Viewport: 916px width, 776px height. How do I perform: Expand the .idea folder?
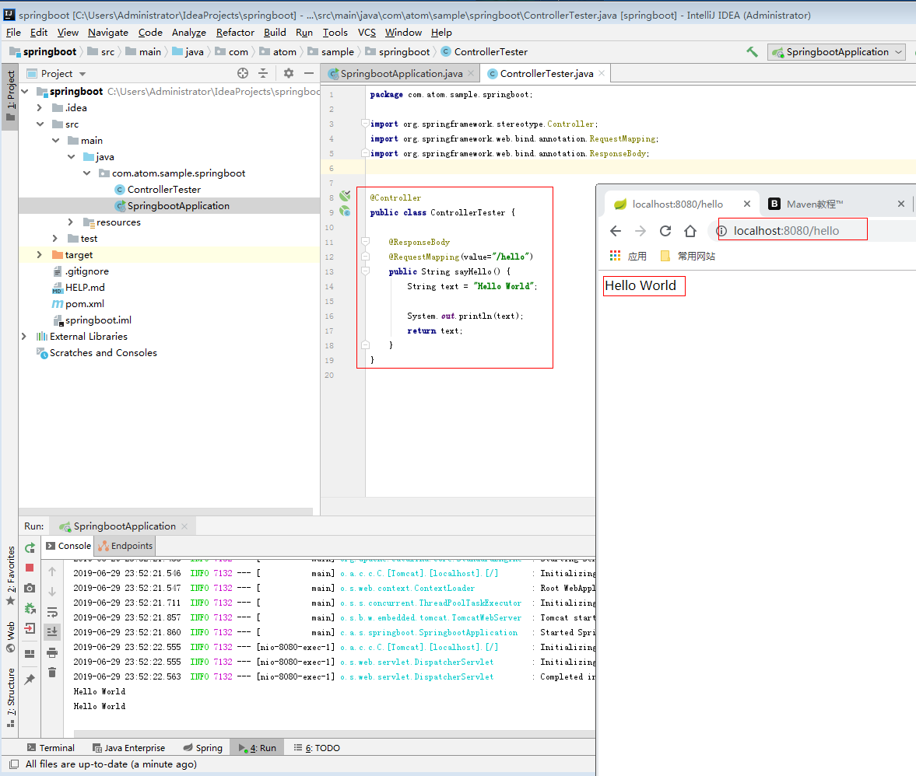pos(40,108)
